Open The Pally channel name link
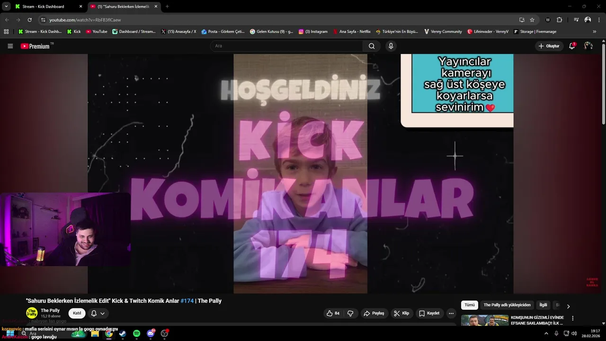This screenshot has width=606, height=341. point(50,311)
